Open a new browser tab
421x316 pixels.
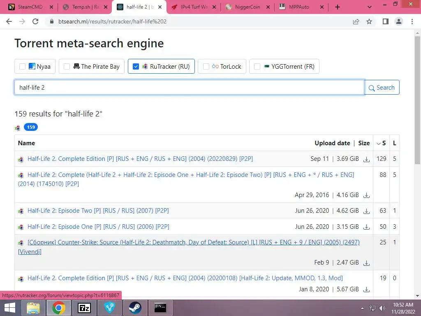click(x=338, y=7)
